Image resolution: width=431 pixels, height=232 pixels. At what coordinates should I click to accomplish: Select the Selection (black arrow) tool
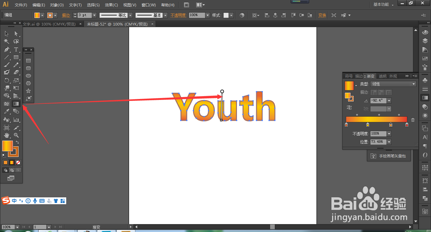point(7,34)
